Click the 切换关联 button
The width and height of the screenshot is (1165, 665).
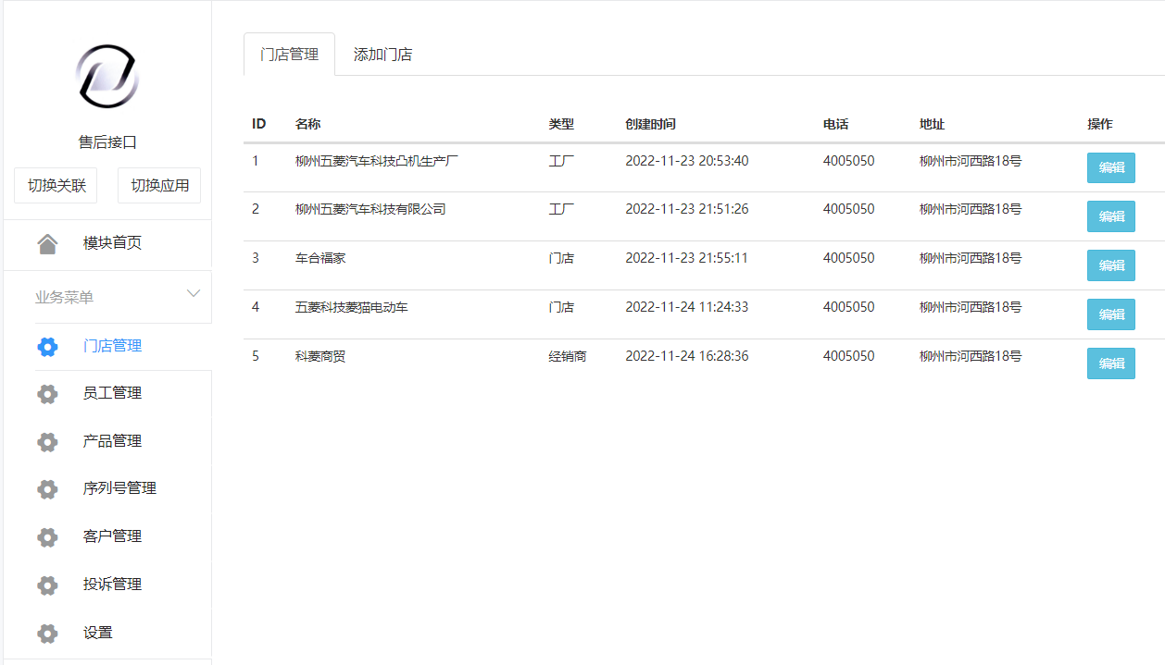pos(56,186)
